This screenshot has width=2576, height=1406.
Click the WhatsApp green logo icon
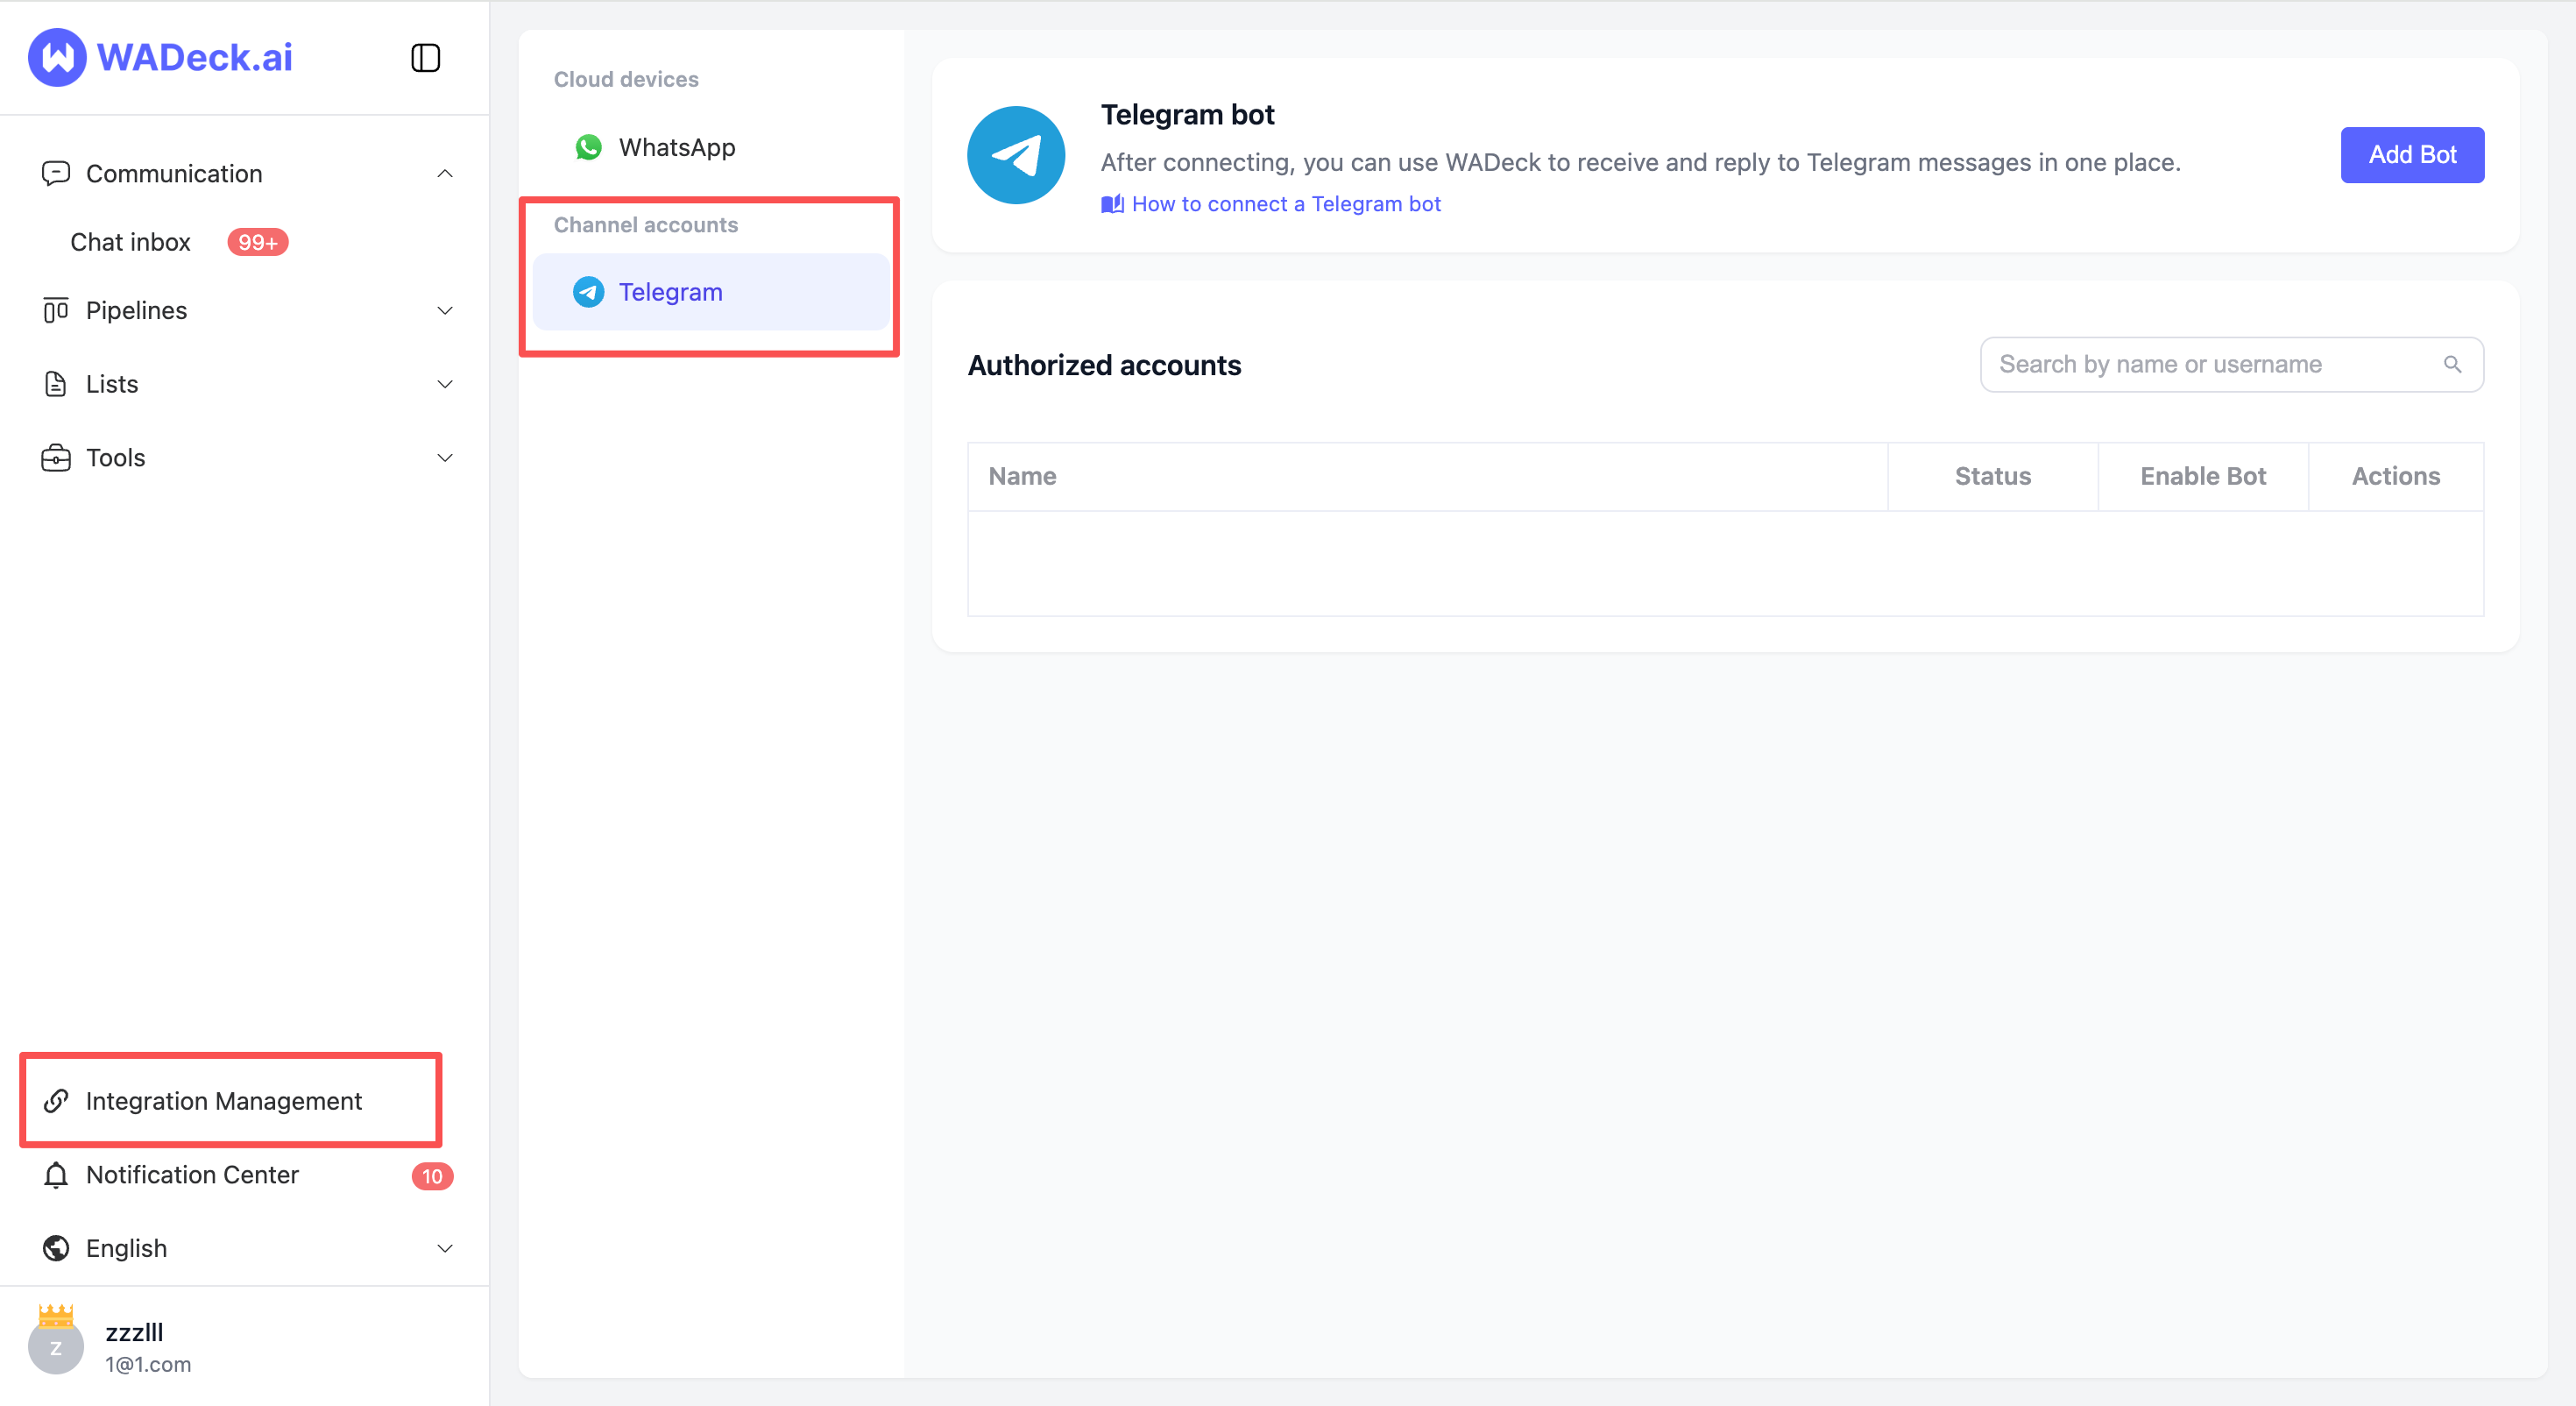589,147
